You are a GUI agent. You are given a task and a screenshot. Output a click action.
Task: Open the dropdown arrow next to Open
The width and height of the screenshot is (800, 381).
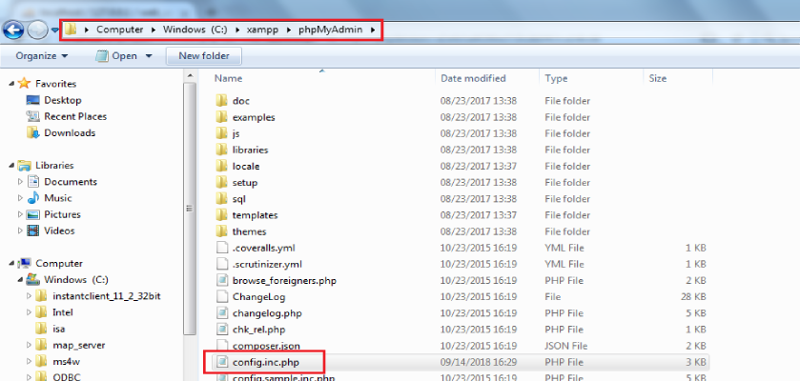pos(149,56)
